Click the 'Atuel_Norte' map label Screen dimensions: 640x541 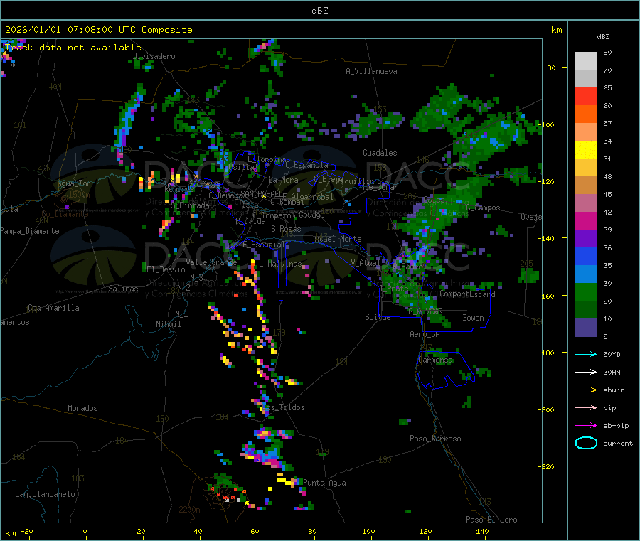click(x=338, y=239)
